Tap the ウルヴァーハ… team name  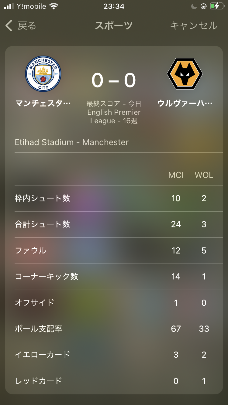pos(185,104)
